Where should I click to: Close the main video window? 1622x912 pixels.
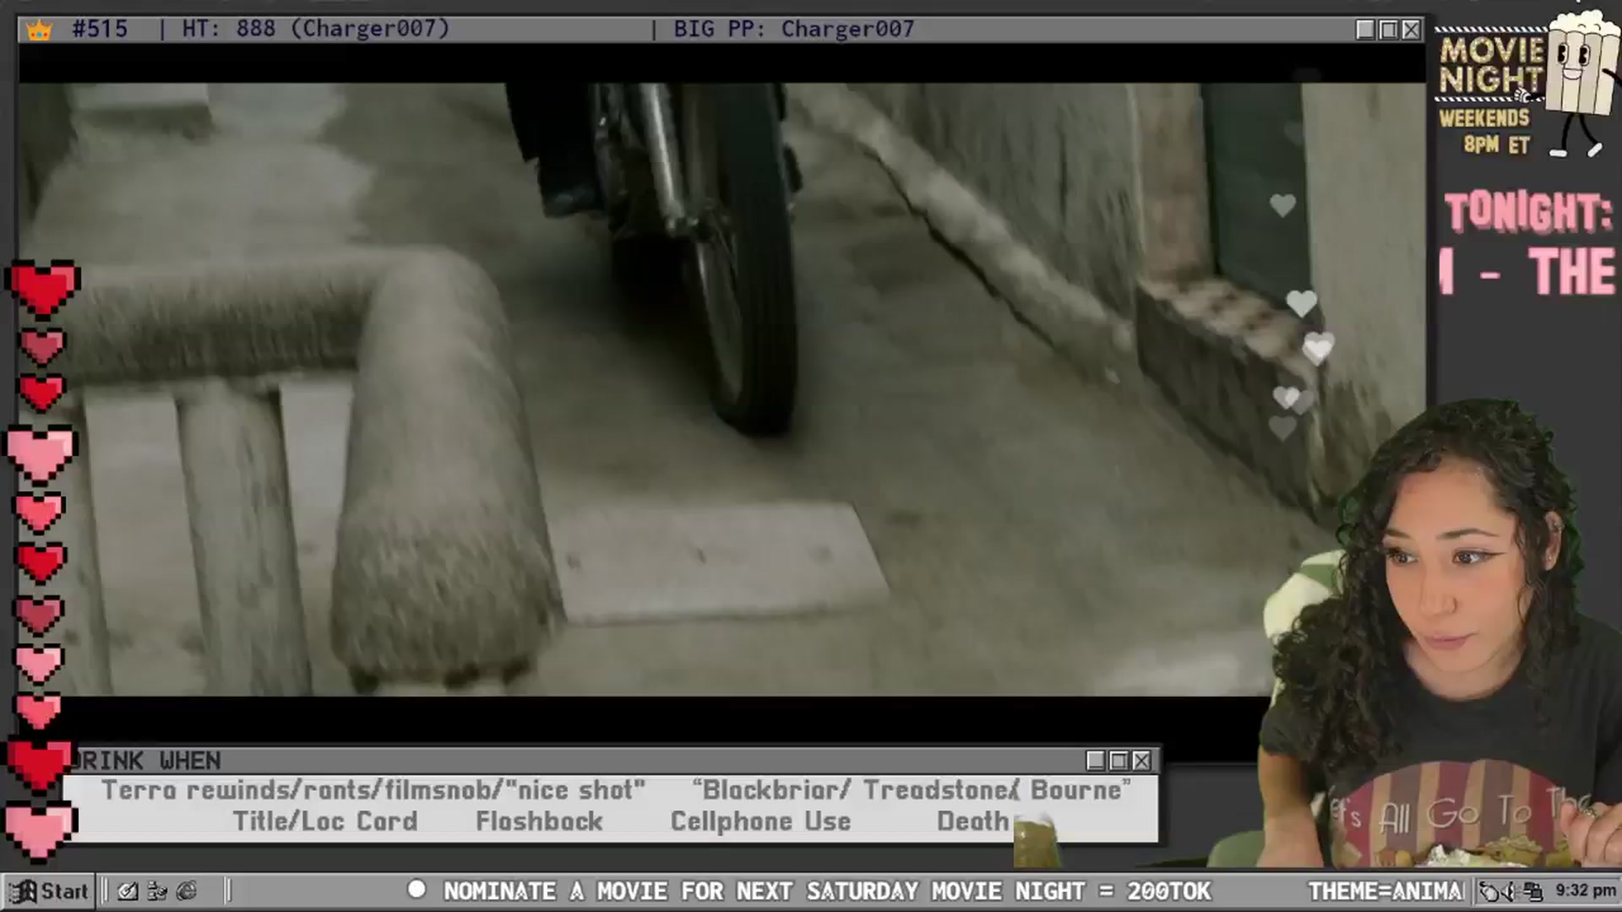(x=1411, y=30)
